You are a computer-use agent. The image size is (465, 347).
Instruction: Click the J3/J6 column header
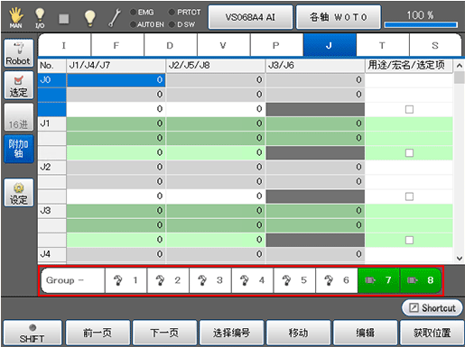click(315, 65)
